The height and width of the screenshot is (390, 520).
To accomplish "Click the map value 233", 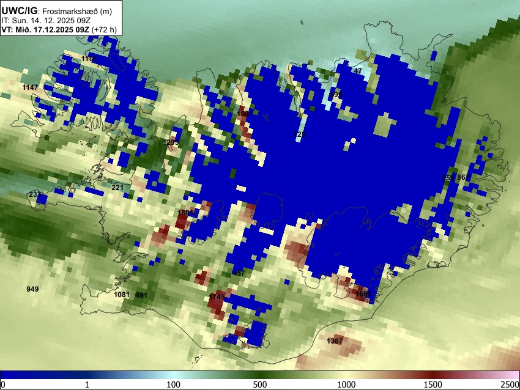I will [x=35, y=194].
